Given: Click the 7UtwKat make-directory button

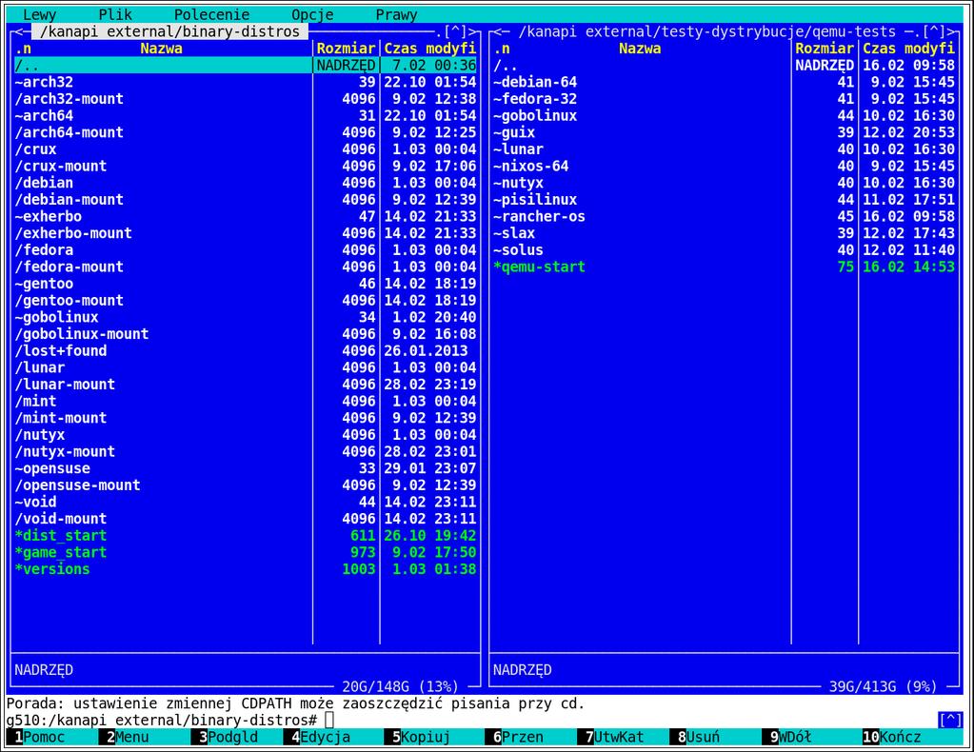Looking at the screenshot, I should 610,737.
